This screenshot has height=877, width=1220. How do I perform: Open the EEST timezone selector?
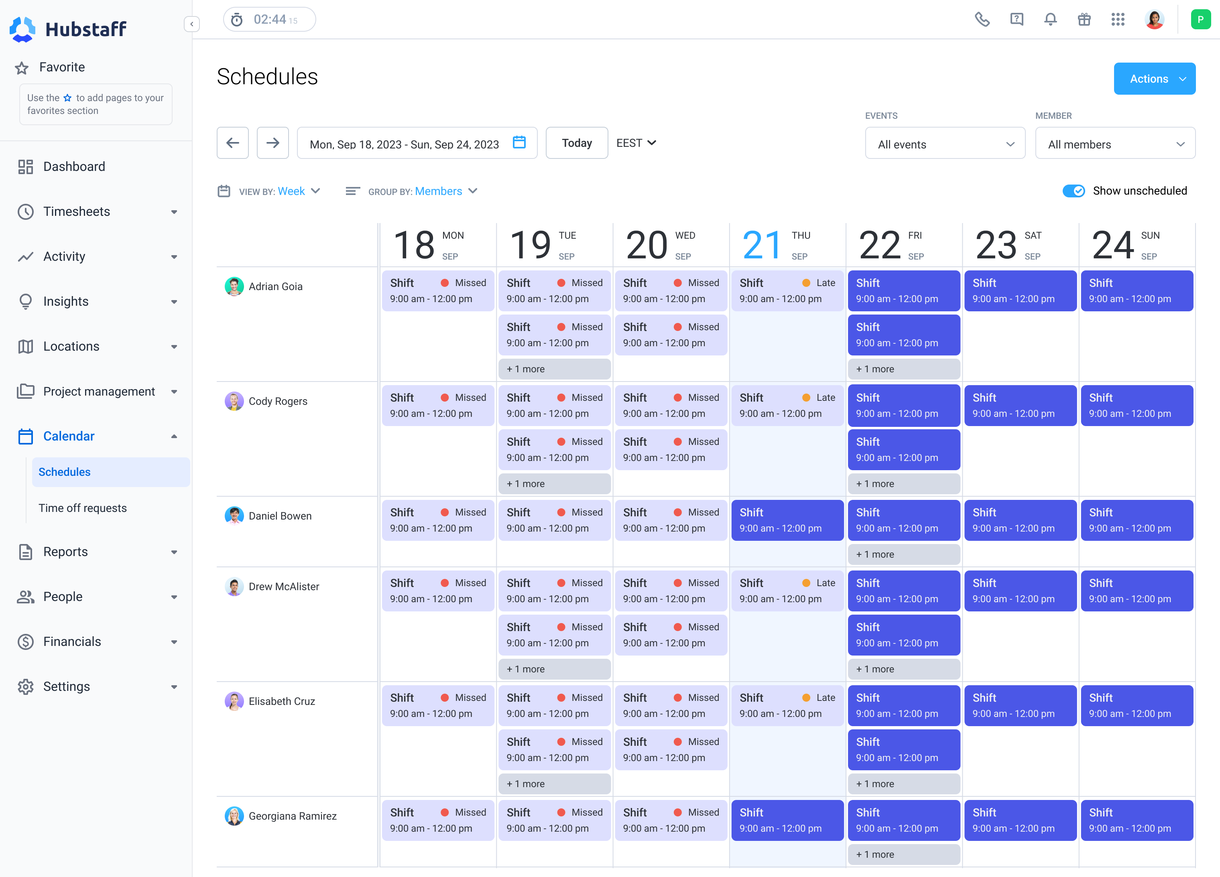click(636, 143)
